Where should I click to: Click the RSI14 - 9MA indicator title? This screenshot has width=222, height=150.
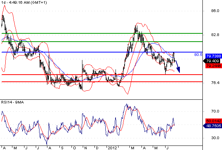12,102
